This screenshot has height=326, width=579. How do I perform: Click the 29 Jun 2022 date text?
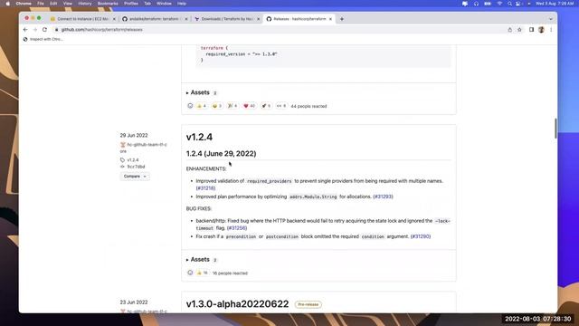134,135
